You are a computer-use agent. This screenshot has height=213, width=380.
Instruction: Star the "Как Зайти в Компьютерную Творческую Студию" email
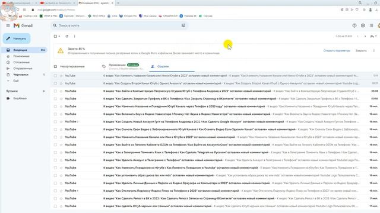click(x=61, y=91)
